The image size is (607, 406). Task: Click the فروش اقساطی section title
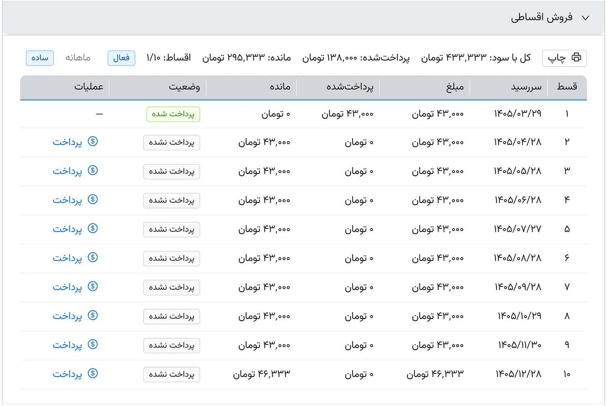(542, 17)
